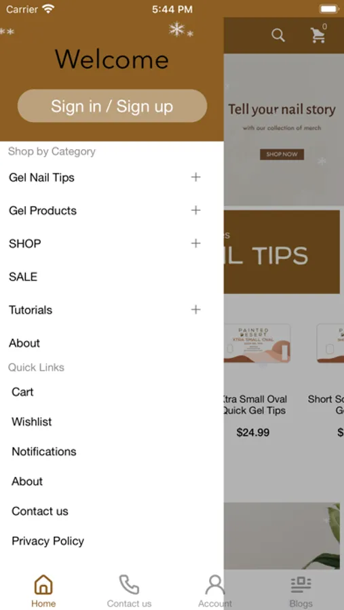
Task: Open the Wishlist quick link
Action: tap(32, 422)
